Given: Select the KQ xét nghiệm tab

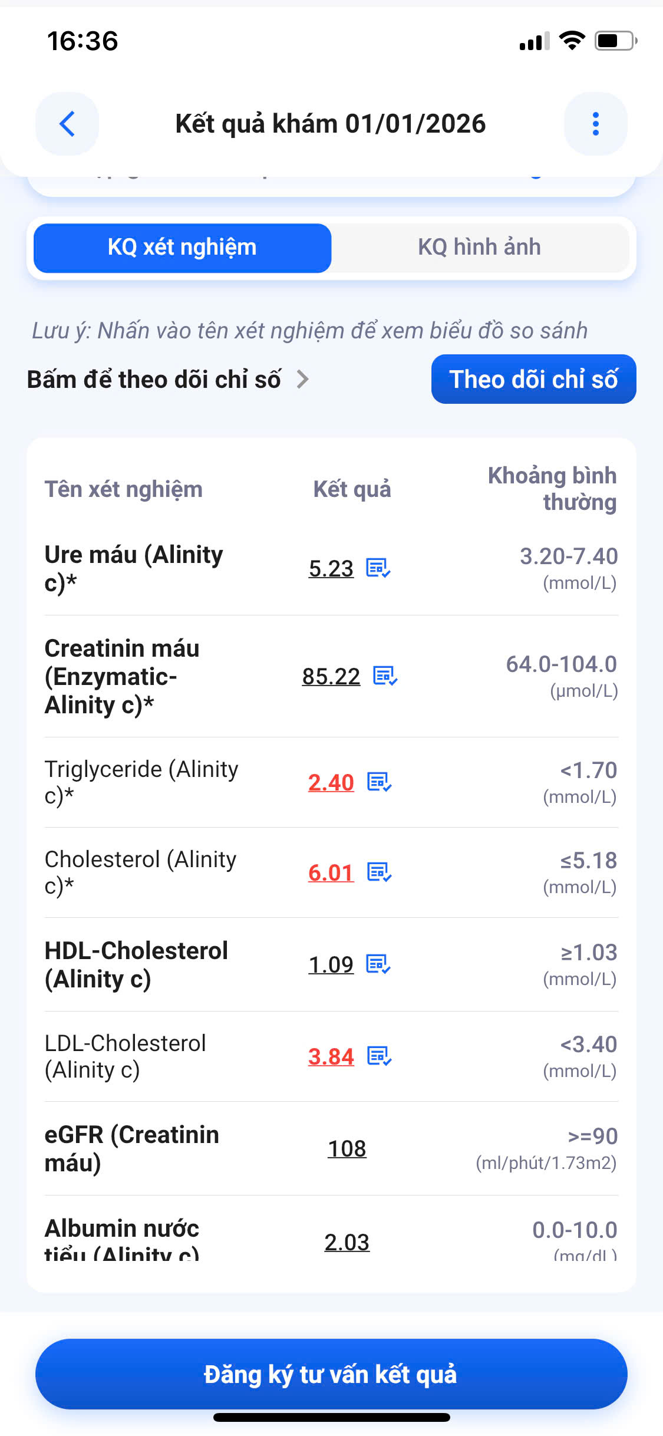Looking at the screenshot, I should tap(182, 248).
